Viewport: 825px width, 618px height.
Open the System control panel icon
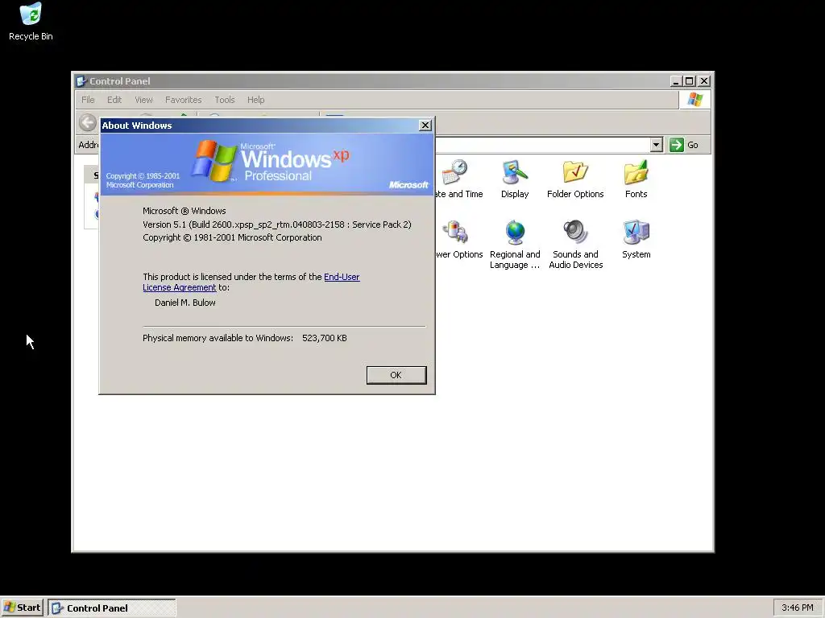click(636, 240)
